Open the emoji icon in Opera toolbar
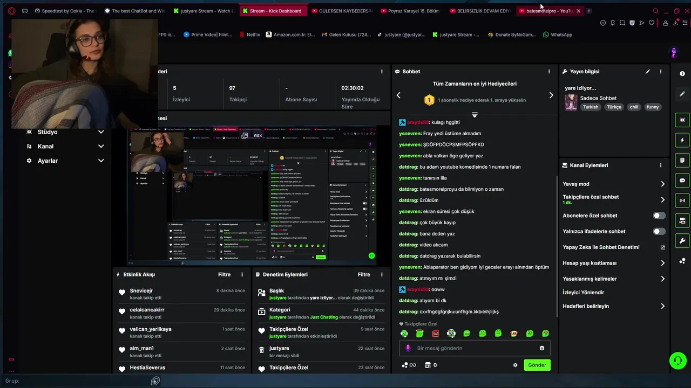Image resolution: width=691 pixels, height=388 pixels. tap(603, 23)
